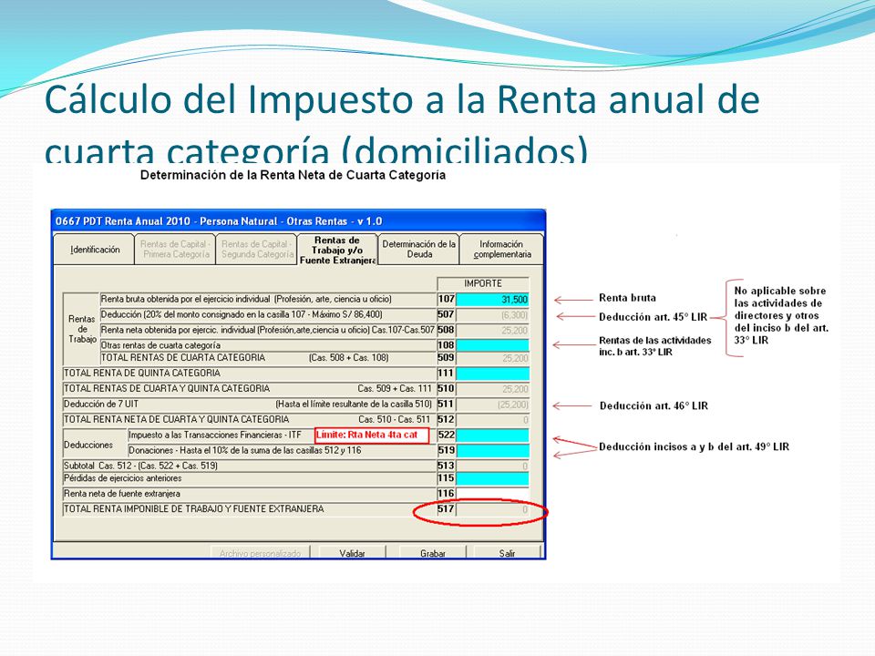Click casilla 507 deducción value
The width and height of the screenshot is (875, 656).
click(x=492, y=315)
